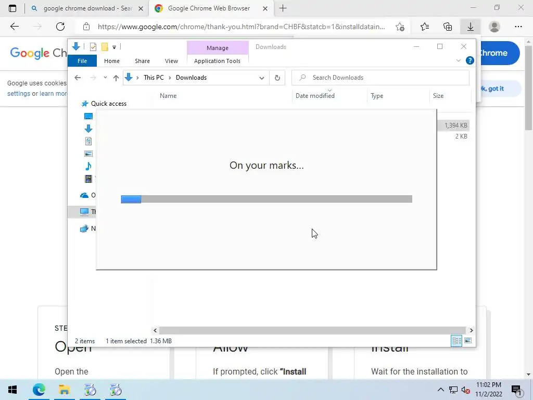Open the View ribbon tab
Viewport: 533px width, 400px height.
click(x=171, y=61)
